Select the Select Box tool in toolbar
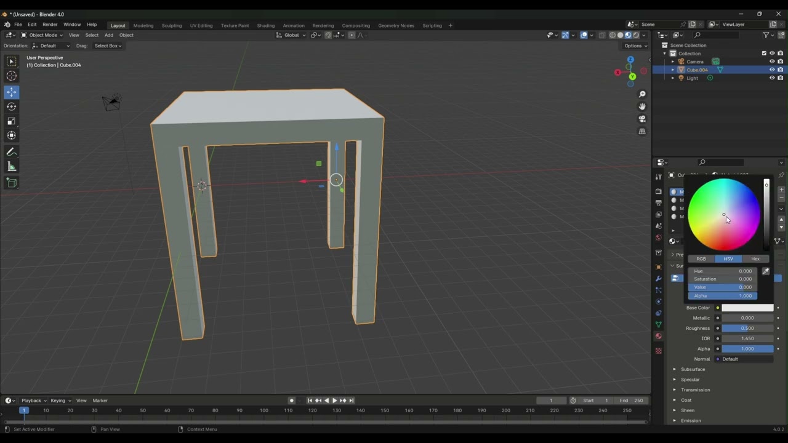The image size is (788, 443). [12, 62]
